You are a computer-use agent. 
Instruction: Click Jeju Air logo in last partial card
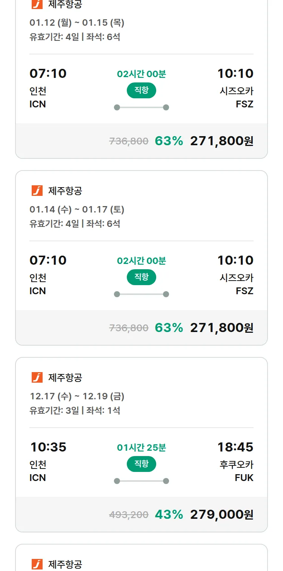coord(37,564)
